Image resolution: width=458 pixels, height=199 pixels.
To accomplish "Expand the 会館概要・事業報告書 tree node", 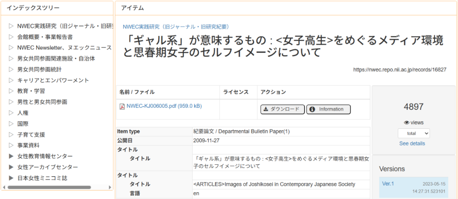I will coord(11,37).
